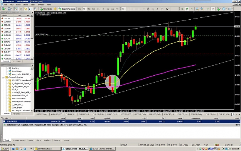Open the MetaEditor yellow diamond icon
This screenshot has width=241, height=151.
coord(55,9)
